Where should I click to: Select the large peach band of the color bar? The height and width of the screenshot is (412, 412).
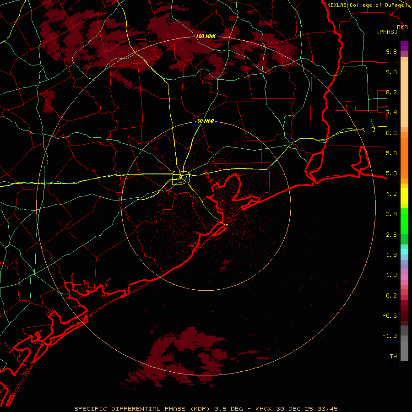pyautogui.click(x=404, y=94)
